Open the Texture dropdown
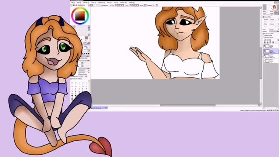This screenshot has width=279, height=157. click(x=274, y=19)
